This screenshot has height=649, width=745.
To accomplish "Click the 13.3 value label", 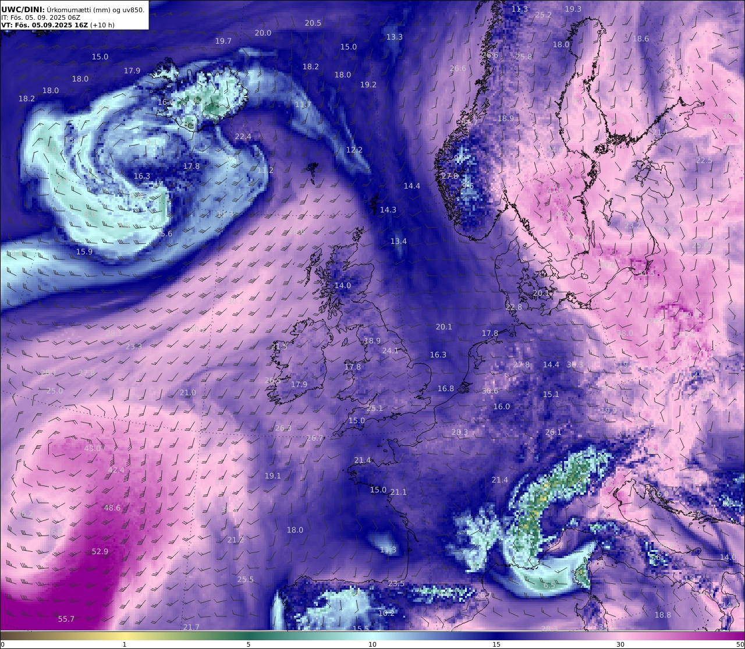I will 395,37.
